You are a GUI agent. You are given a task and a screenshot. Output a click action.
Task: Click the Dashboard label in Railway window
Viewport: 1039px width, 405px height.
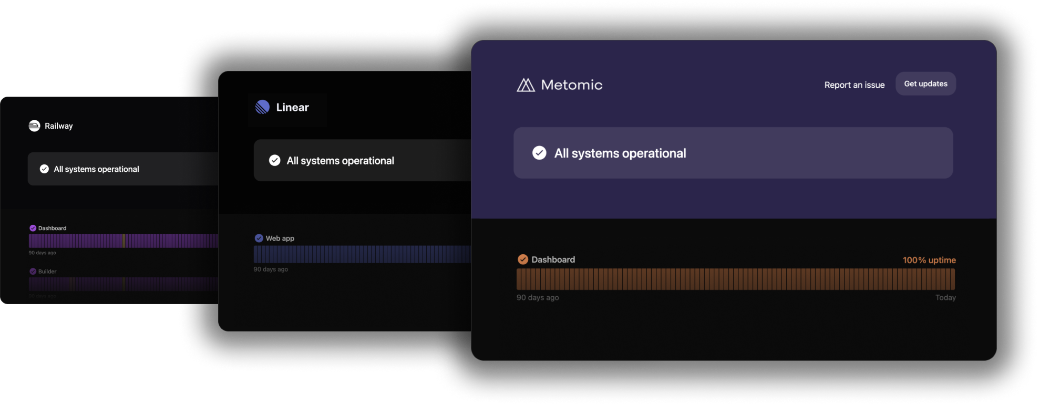[x=52, y=228]
